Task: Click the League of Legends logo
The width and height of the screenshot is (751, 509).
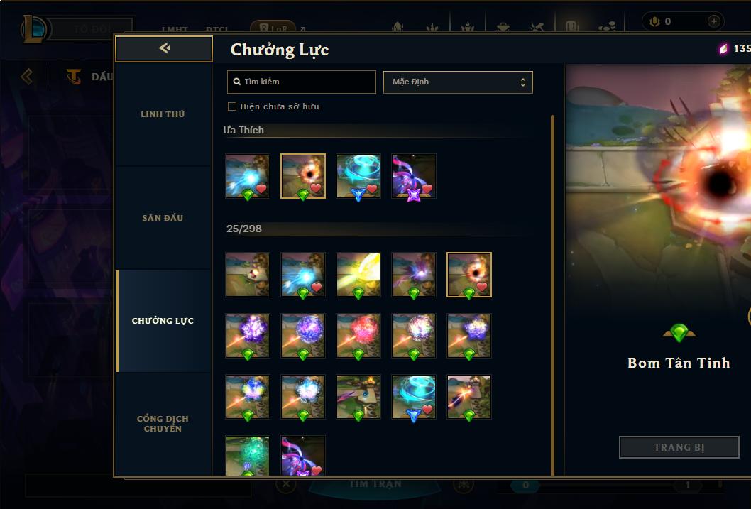Action: [x=33, y=28]
